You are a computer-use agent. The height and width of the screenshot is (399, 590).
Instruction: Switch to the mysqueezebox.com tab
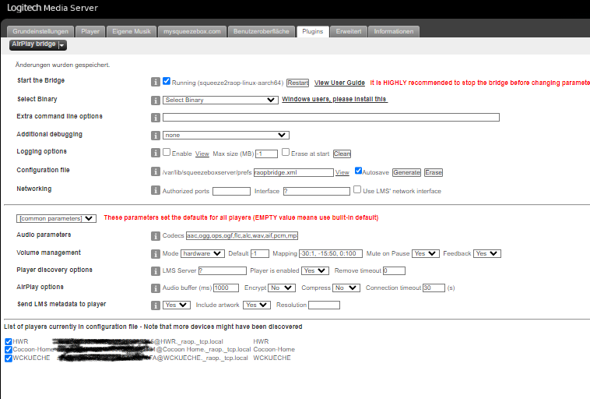192,31
